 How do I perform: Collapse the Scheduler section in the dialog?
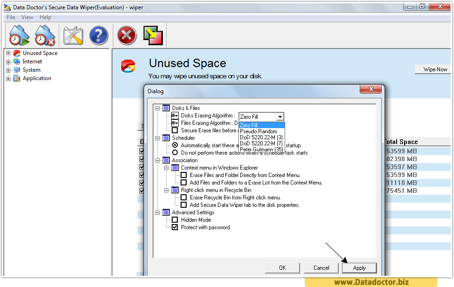coord(158,138)
